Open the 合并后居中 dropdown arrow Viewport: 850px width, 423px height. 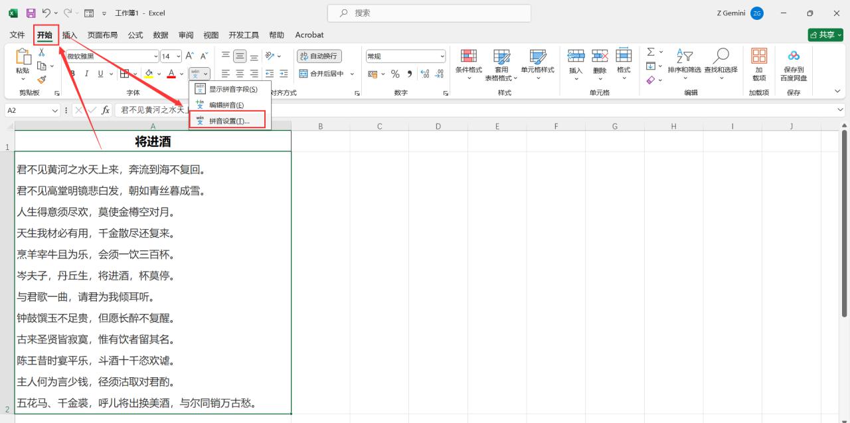click(352, 74)
